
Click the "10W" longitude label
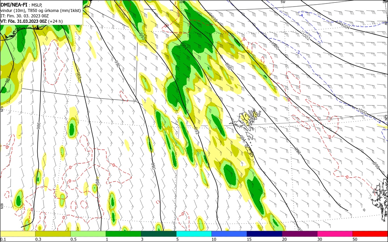pos(182,2)
